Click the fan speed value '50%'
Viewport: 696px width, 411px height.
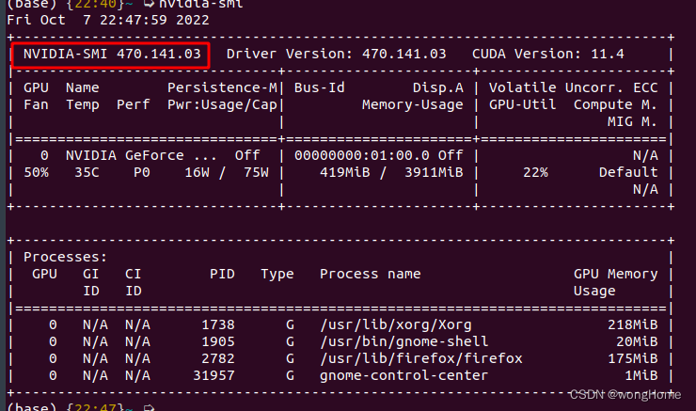click(x=36, y=172)
